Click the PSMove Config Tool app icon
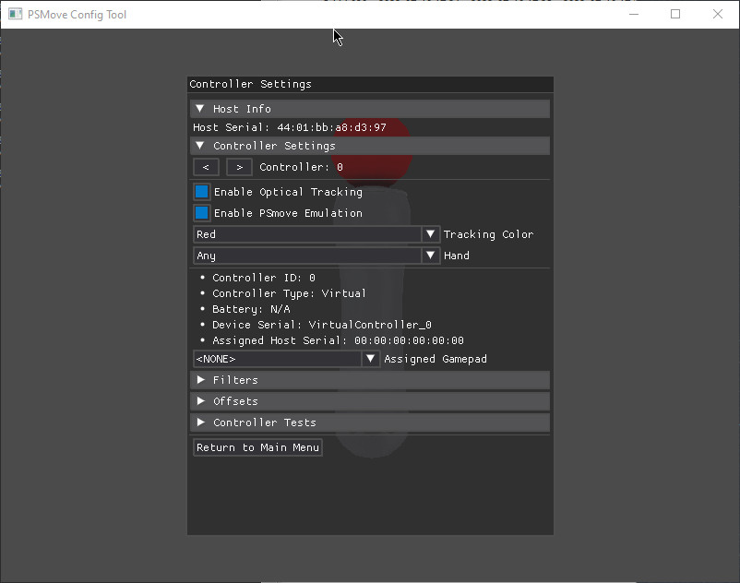The image size is (740, 583). click(15, 14)
